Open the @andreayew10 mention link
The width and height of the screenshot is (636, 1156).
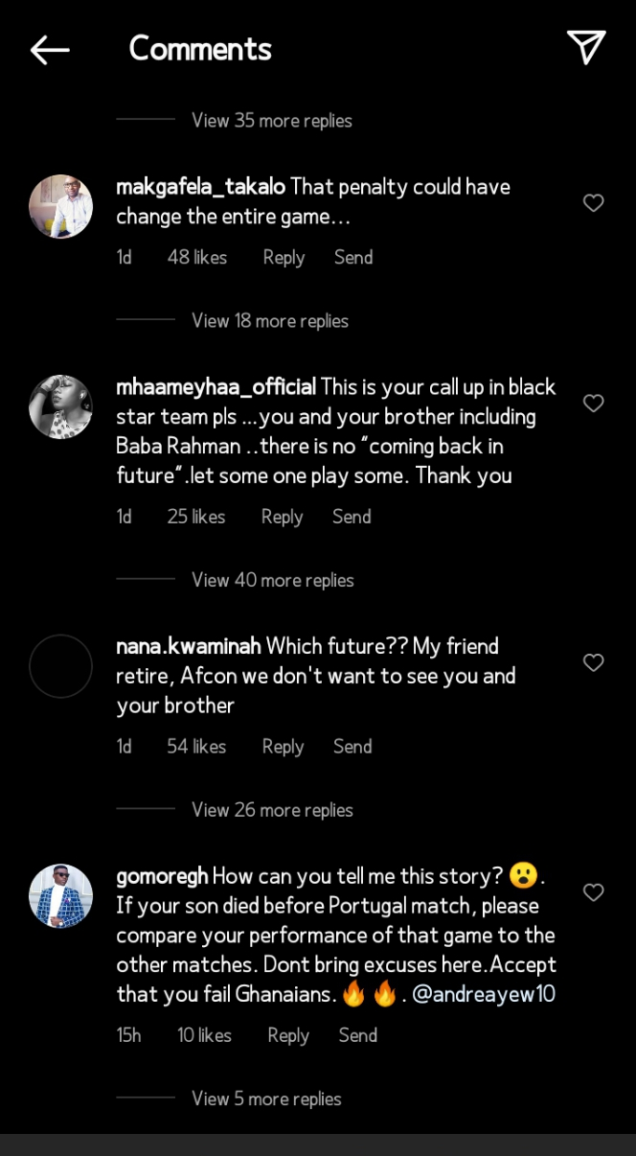tap(484, 994)
